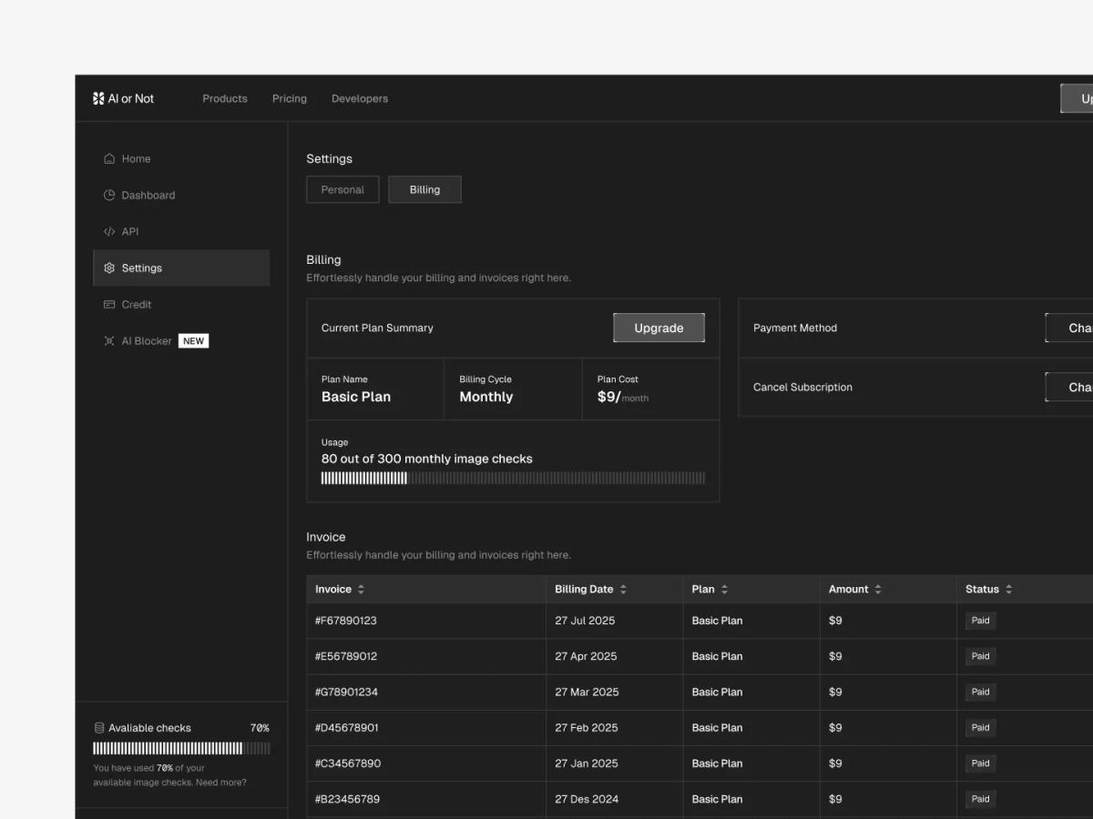Open AI Blocker from the sidebar

181,340
